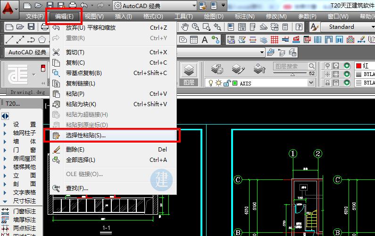Click the Open folder icon in the Standard toolbar
Screen dimensions: 375x236
[x=20, y=27]
